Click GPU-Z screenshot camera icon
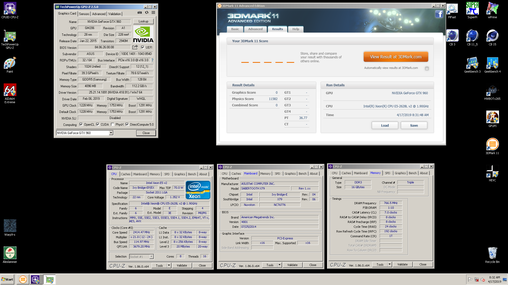This screenshot has height=285, width=508. click(x=140, y=12)
